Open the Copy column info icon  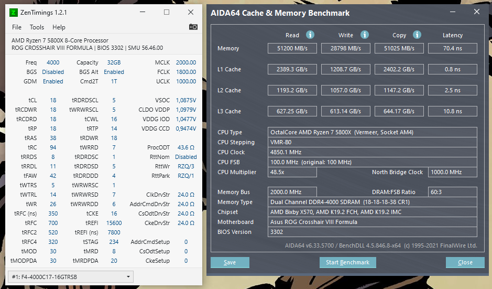click(417, 35)
